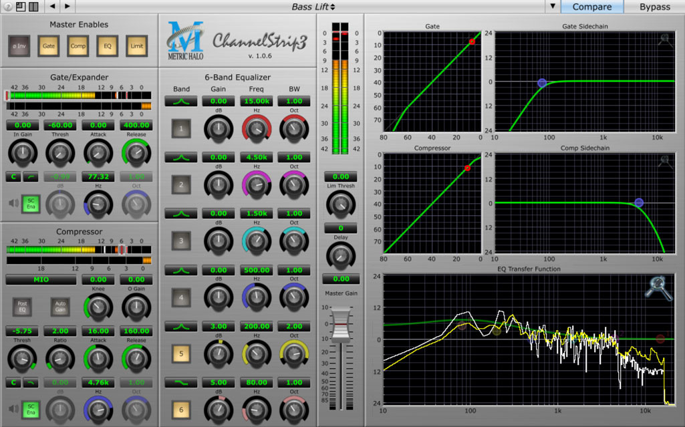685x427 pixels.
Task: Click the gate sidechain listen speaker icon
Action: coord(12,203)
